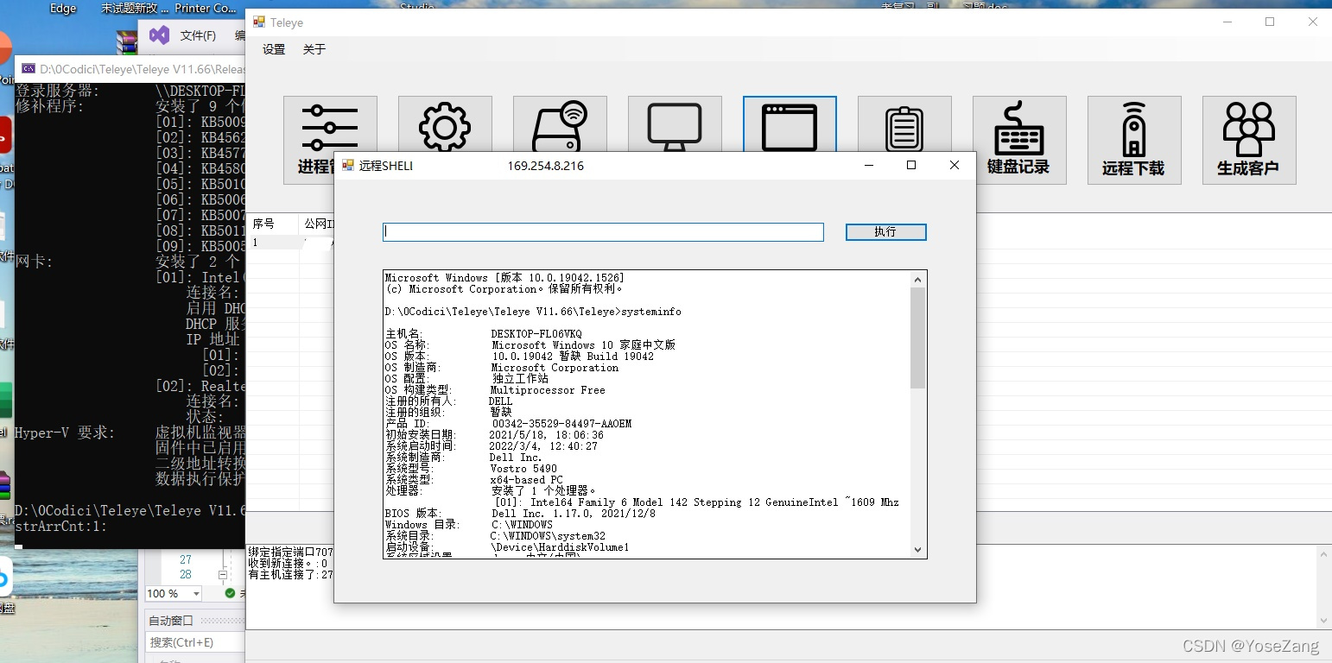Click the Edge desktop shortcut label
Viewport: 1332px width, 663px height.
point(63,8)
